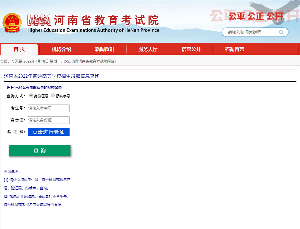Select the 报名序号 query method radio

tap(53, 96)
